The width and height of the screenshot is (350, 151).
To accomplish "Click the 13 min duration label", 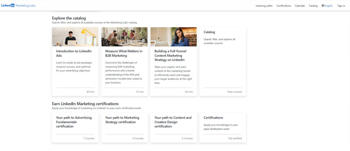I will [x=140, y=92].
